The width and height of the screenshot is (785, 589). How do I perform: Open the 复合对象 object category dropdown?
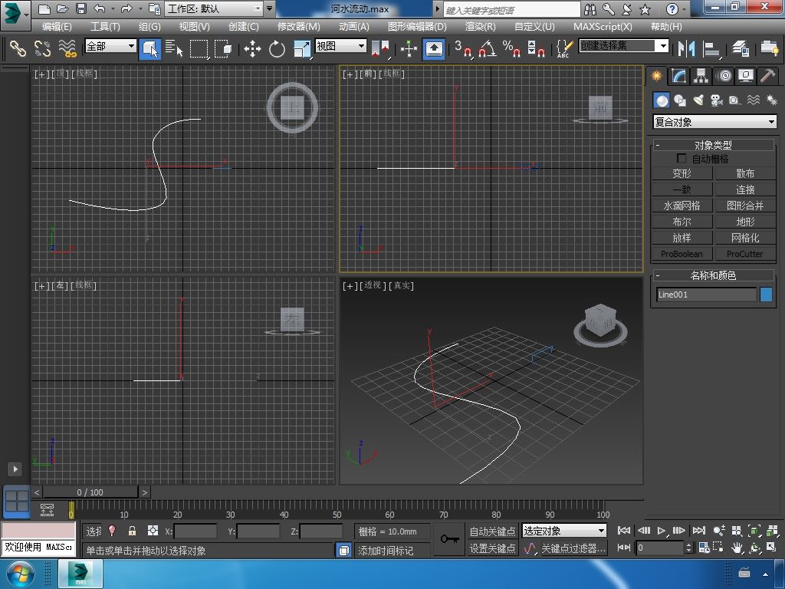coord(715,122)
